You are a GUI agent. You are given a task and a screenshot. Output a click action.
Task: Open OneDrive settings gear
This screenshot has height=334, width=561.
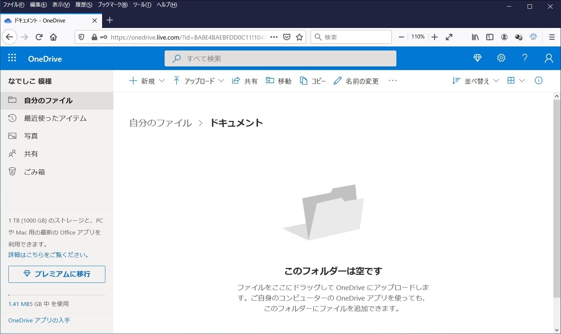[x=501, y=58]
